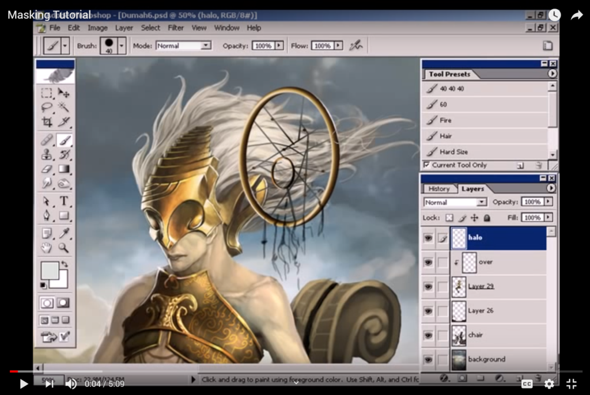
Task: Select the Pen tool
Action: coord(47,215)
